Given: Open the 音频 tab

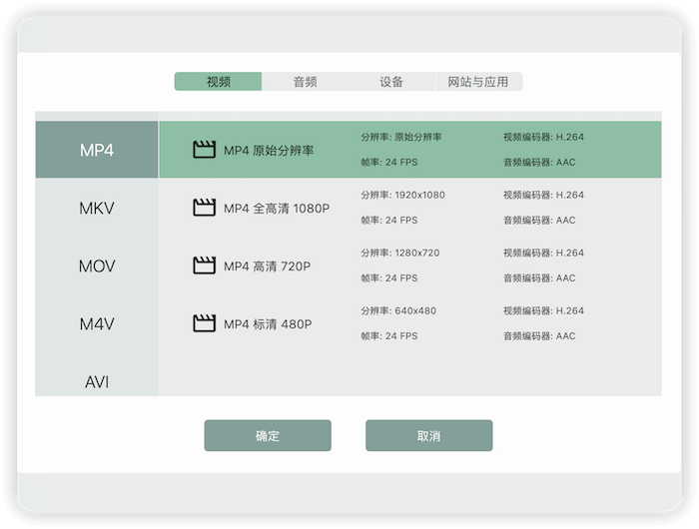Looking at the screenshot, I should [x=305, y=82].
